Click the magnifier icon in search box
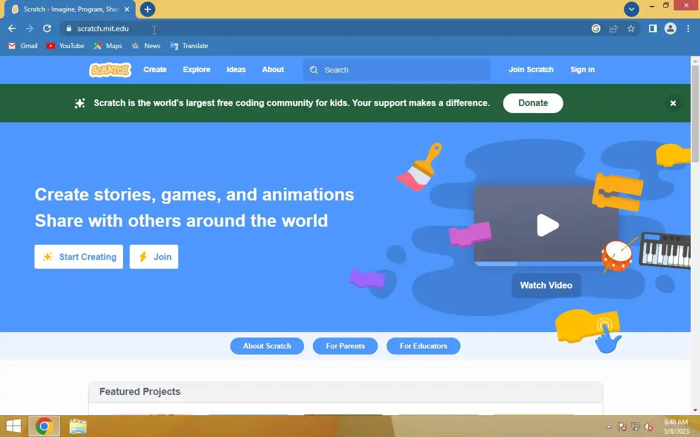Image resolution: width=700 pixels, height=437 pixels. pos(314,70)
